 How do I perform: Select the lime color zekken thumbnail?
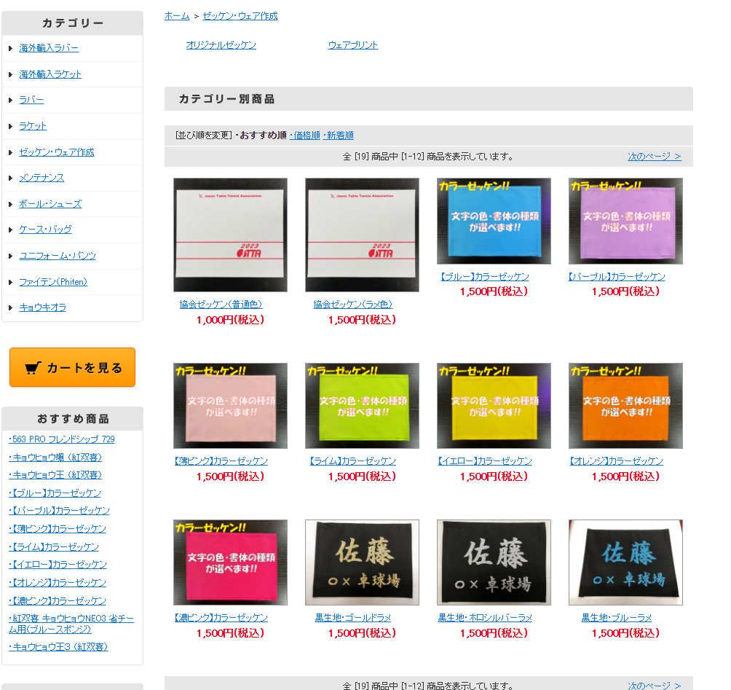pos(362,406)
